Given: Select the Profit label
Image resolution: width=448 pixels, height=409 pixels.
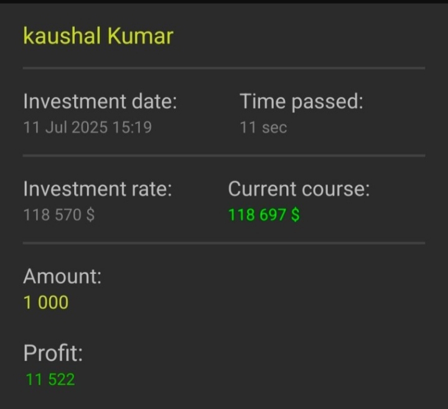Looking at the screenshot, I should (x=53, y=353).
